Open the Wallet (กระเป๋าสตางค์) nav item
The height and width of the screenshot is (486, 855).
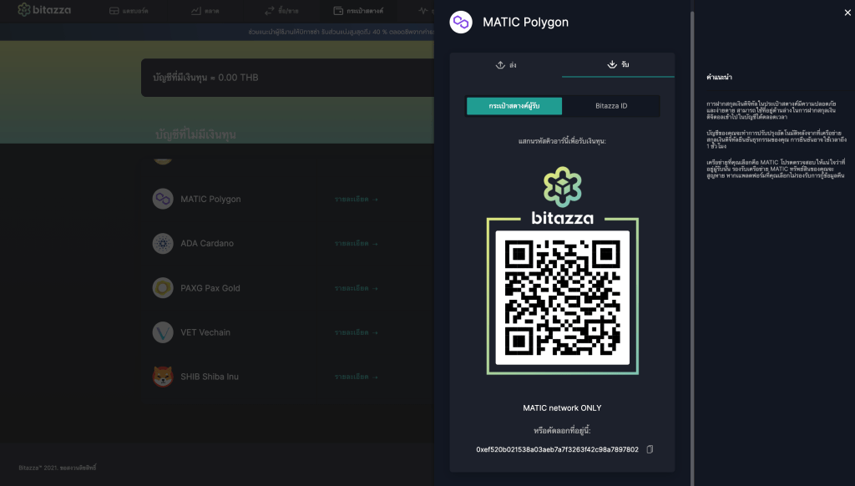coord(358,11)
